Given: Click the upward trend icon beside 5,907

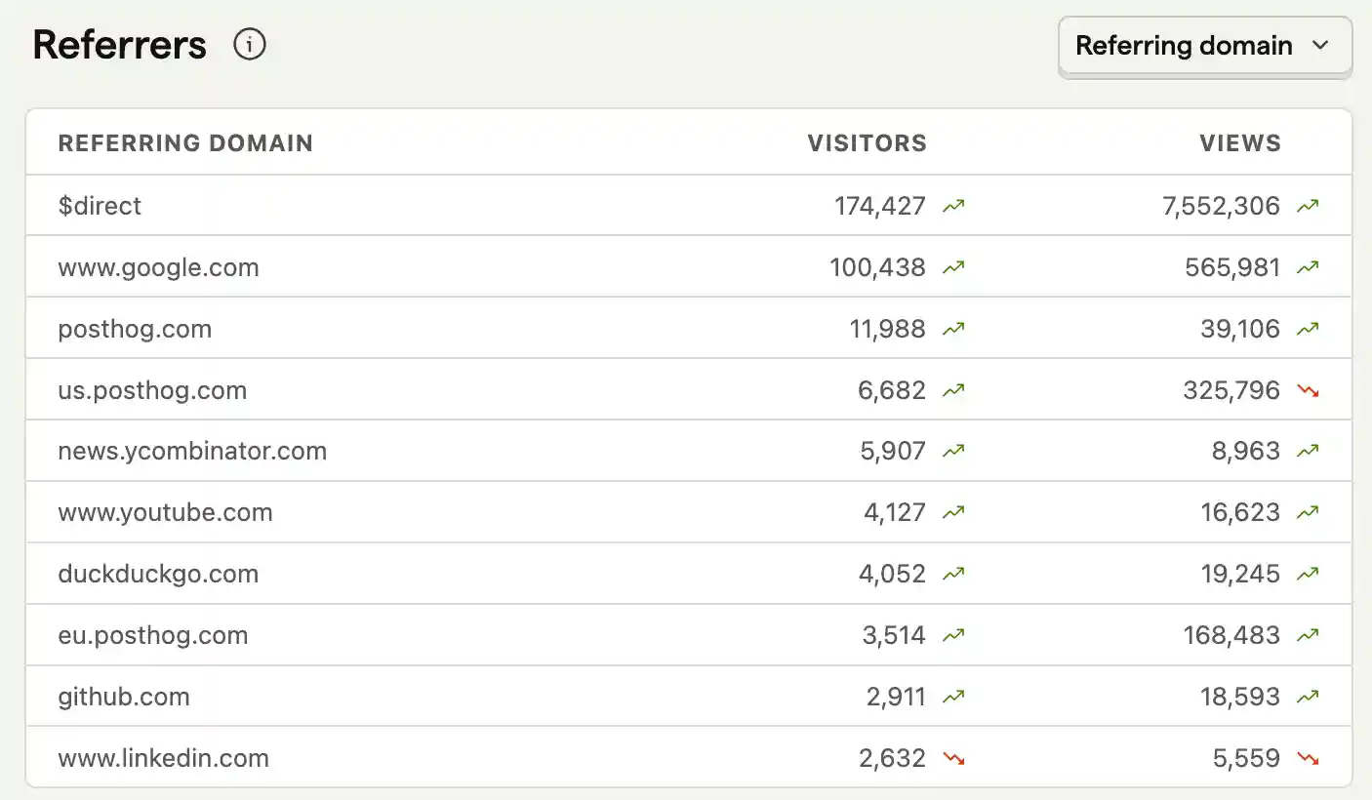Looking at the screenshot, I should click(x=953, y=451).
